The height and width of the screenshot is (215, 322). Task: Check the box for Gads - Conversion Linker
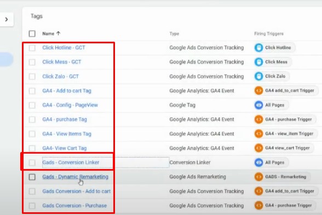pyautogui.click(x=32, y=162)
